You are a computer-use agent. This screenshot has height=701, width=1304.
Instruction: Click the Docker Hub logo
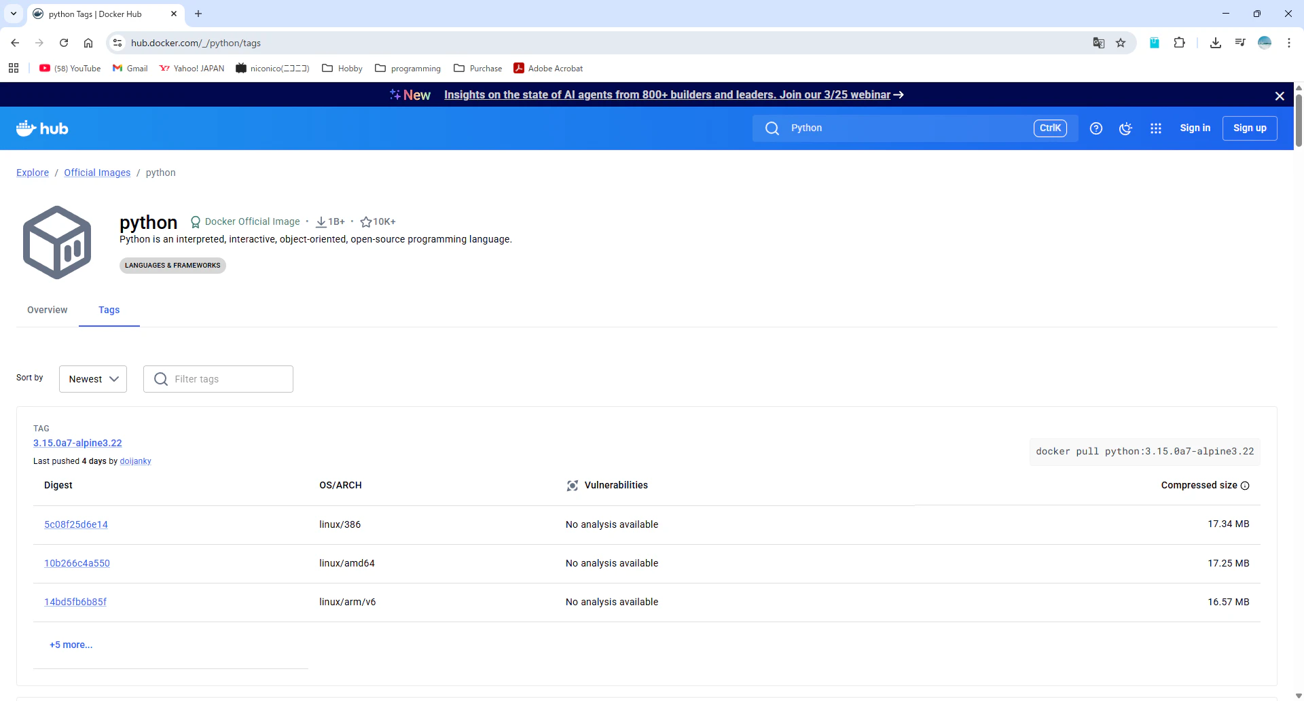42,128
